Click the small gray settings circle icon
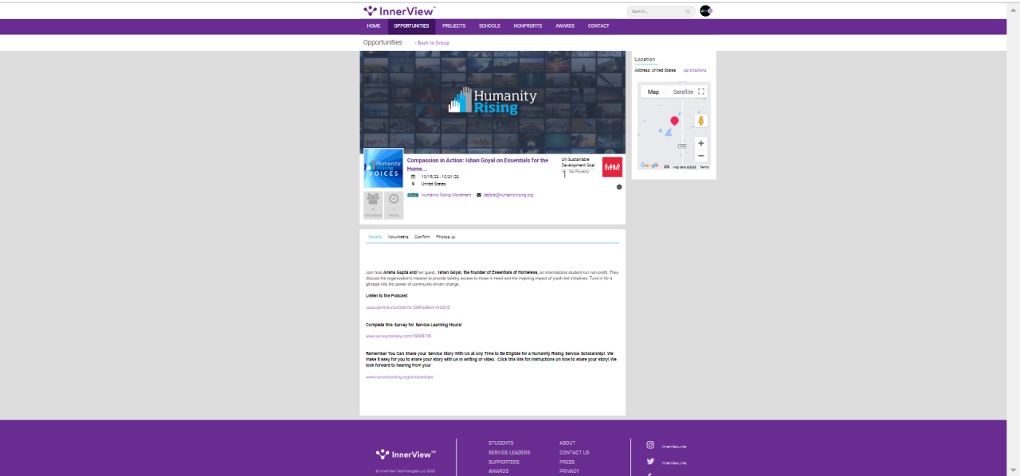The height and width of the screenshot is (476, 1020). (619, 187)
